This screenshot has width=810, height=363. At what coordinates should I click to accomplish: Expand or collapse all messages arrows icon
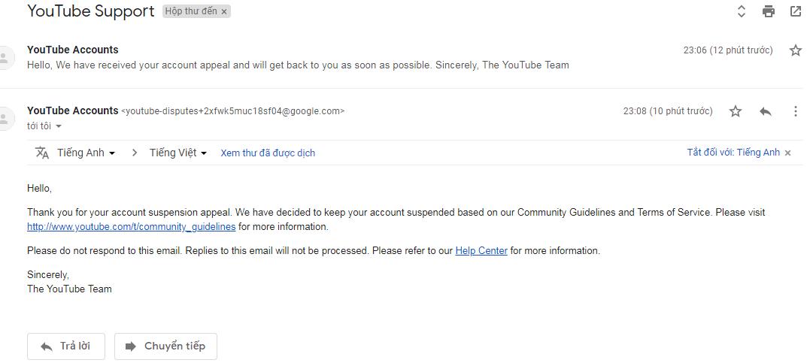(742, 11)
